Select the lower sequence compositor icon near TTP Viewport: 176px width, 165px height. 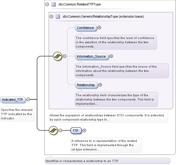pos(53,130)
